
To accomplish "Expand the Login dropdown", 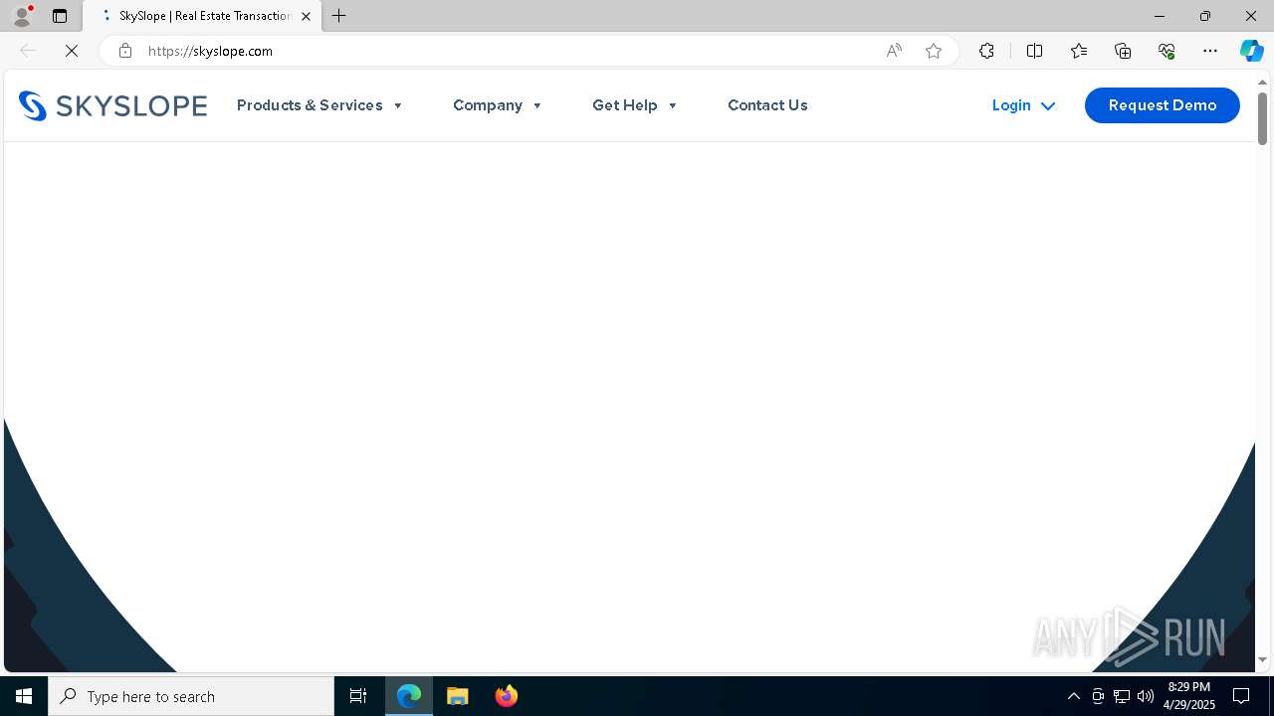I will tap(1023, 105).
